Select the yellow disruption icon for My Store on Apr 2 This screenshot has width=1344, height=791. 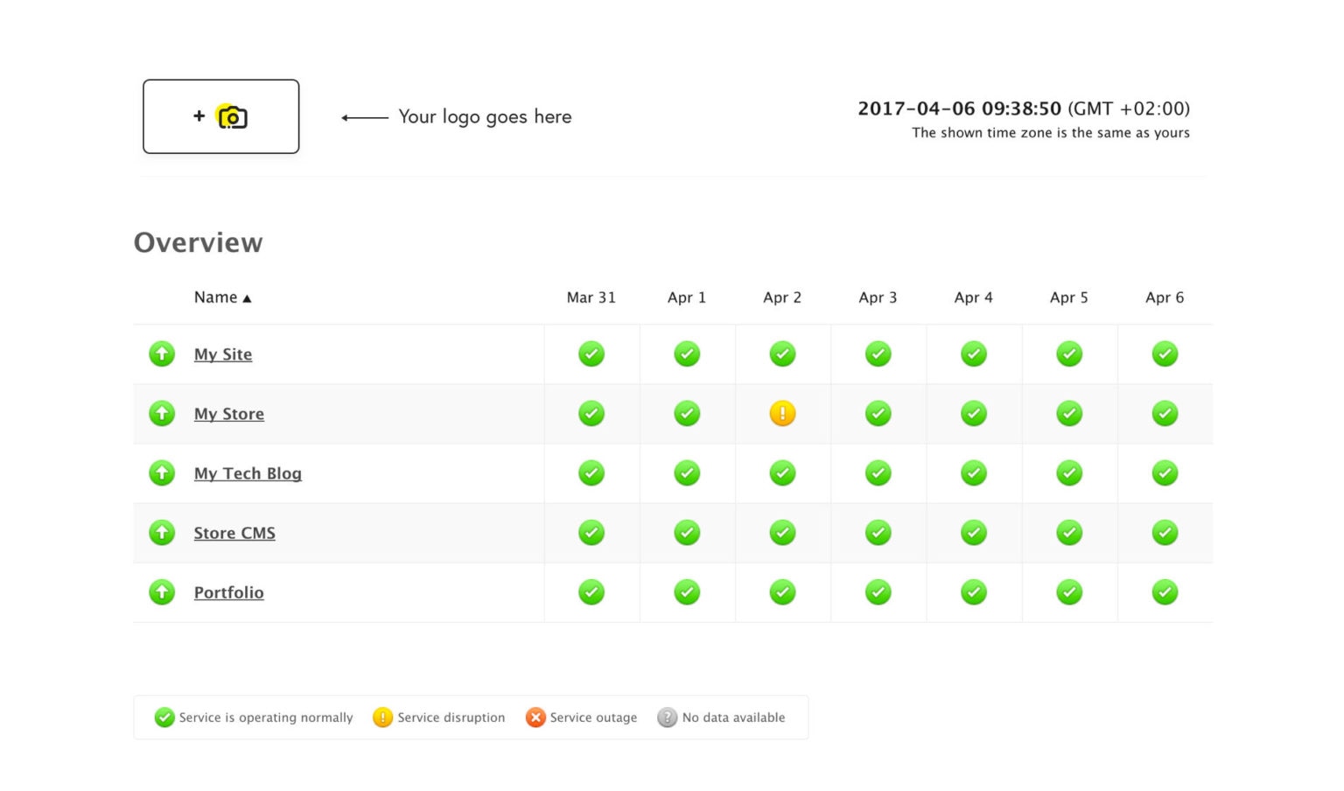[783, 413]
